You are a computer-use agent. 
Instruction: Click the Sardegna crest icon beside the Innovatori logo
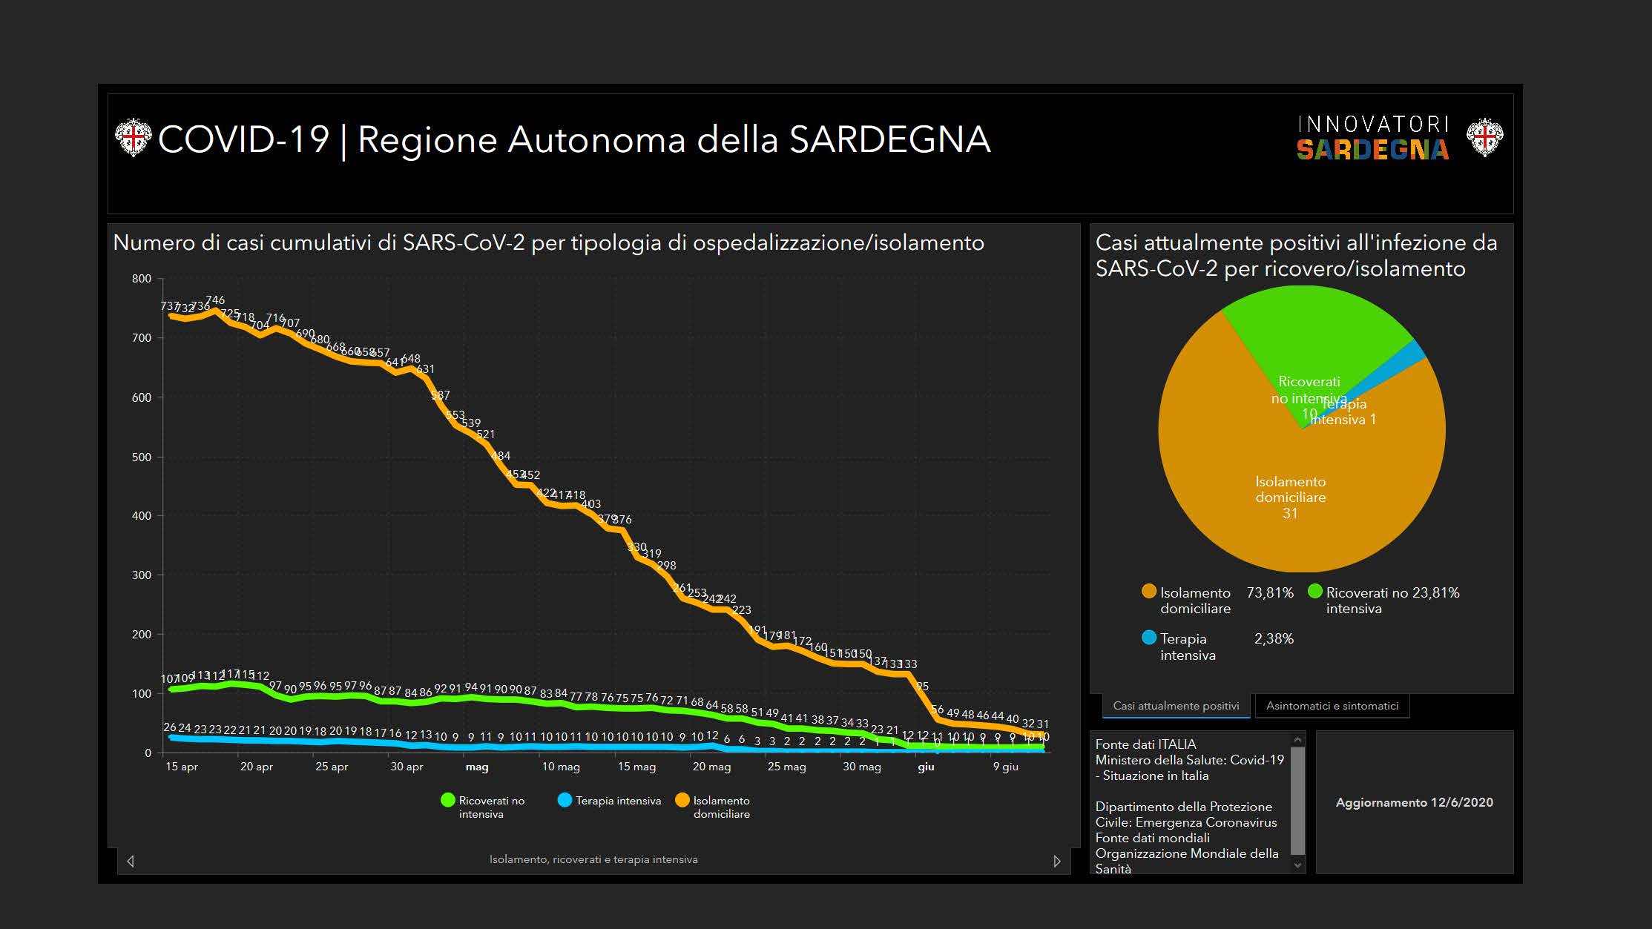(1484, 137)
